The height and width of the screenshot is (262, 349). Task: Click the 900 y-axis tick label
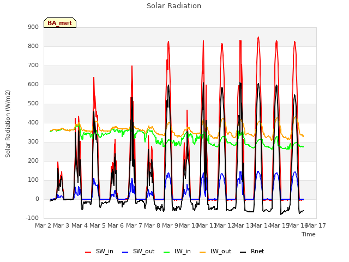[33, 27]
